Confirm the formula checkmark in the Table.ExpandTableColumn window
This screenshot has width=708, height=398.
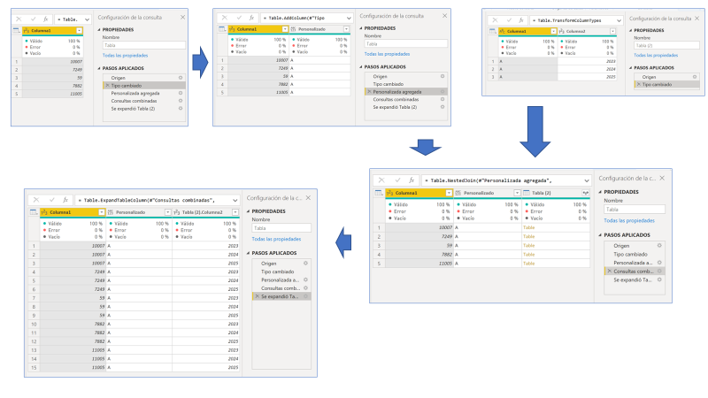[51, 200]
